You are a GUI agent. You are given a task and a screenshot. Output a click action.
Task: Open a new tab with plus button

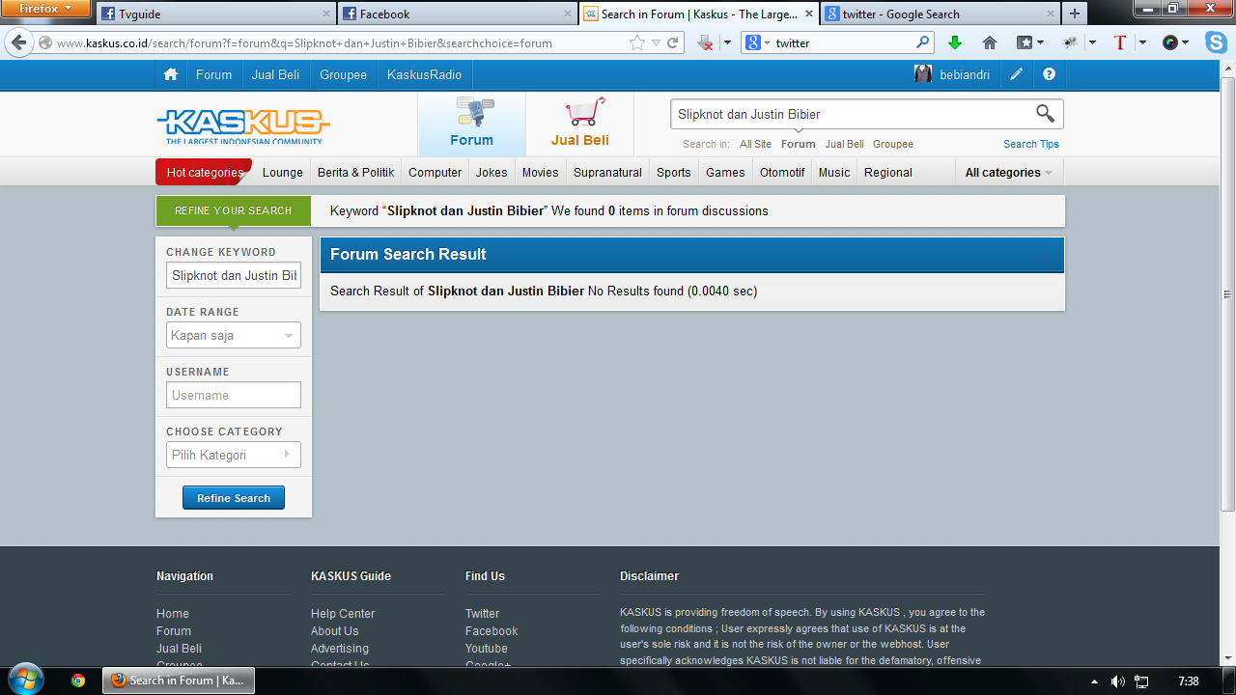click(1074, 14)
